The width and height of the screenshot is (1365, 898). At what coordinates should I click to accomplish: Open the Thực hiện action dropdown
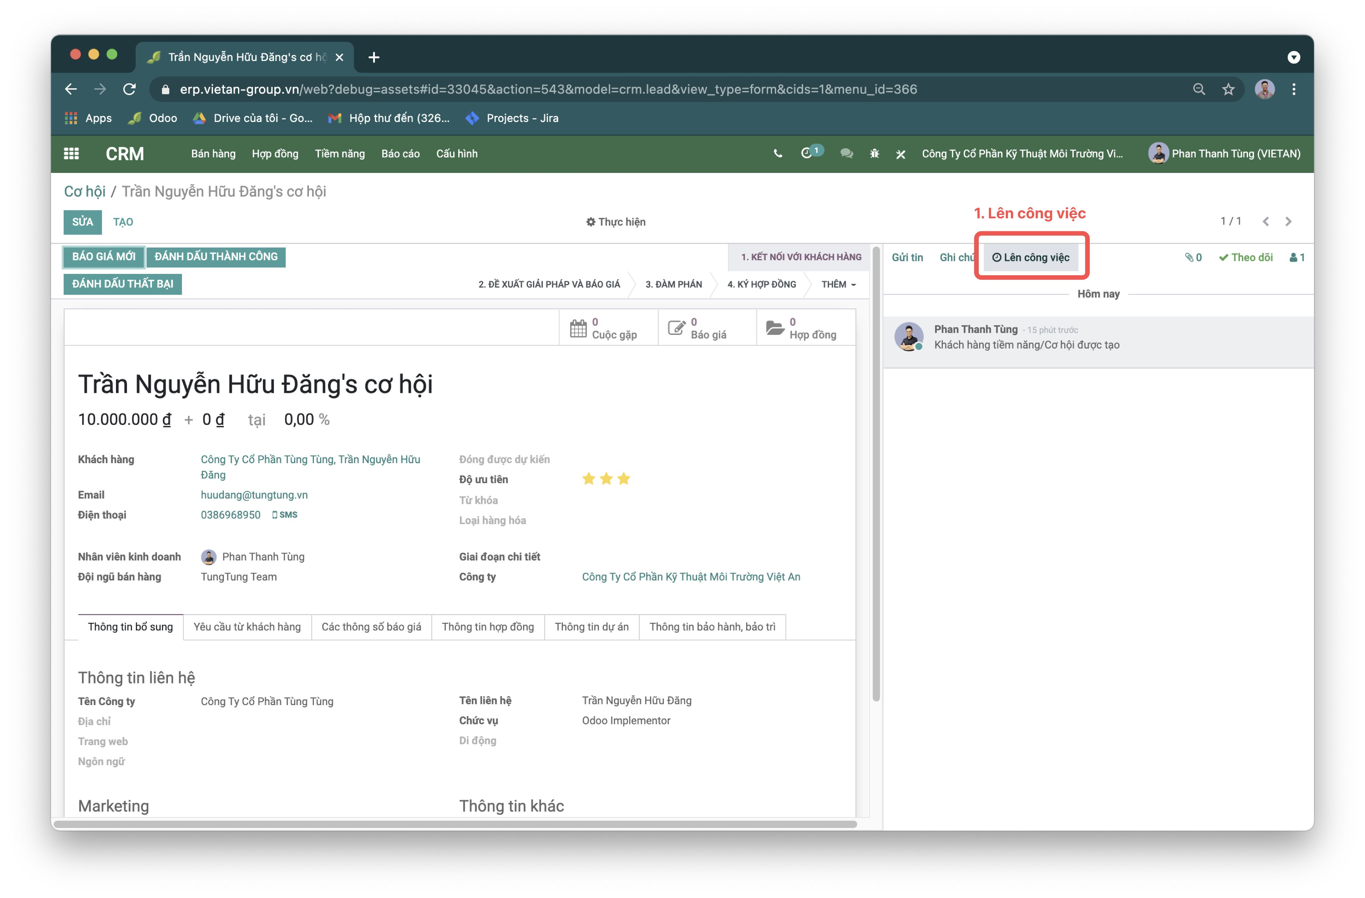[x=616, y=222]
